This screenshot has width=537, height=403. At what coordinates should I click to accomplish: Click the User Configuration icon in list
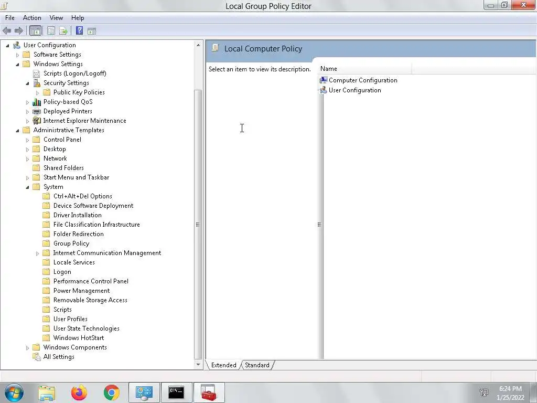[x=323, y=90]
